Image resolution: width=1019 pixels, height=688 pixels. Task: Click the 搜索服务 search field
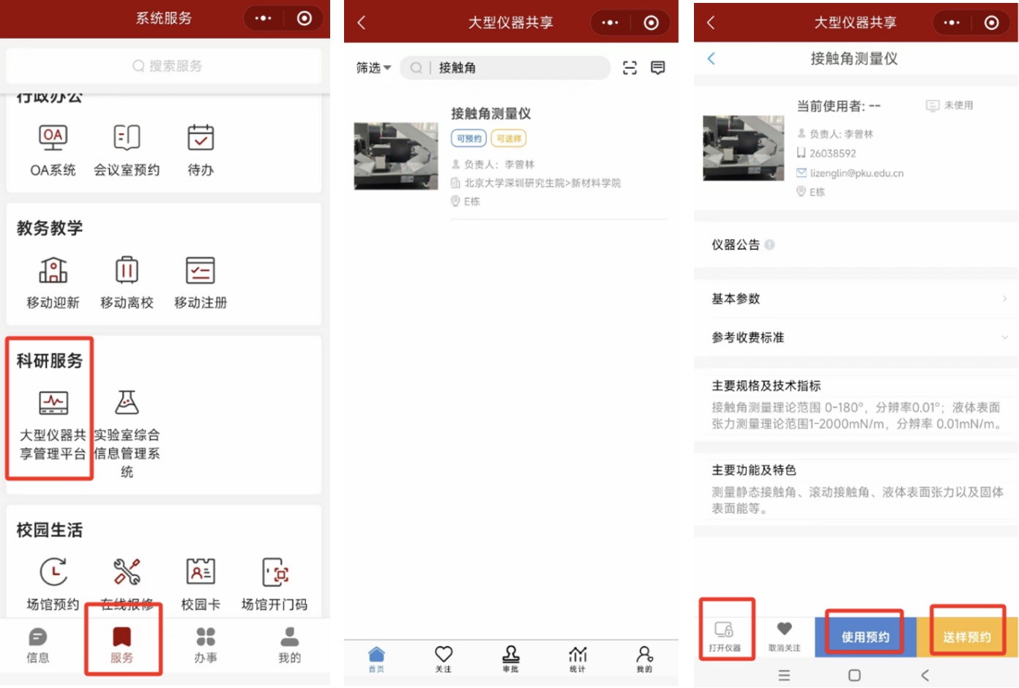pyautogui.click(x=165, y=66)
